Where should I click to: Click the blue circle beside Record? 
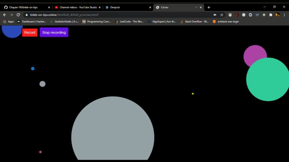point(12,31)
